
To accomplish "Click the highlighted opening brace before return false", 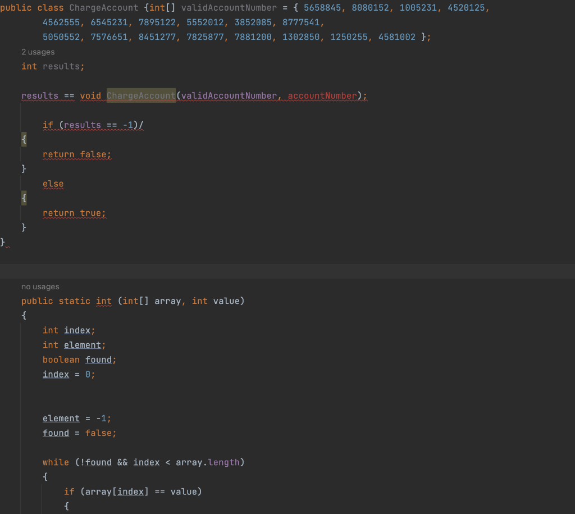I will 24,139.
